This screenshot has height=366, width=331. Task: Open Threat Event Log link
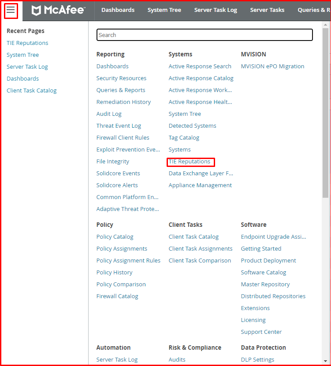pos(119,126)
